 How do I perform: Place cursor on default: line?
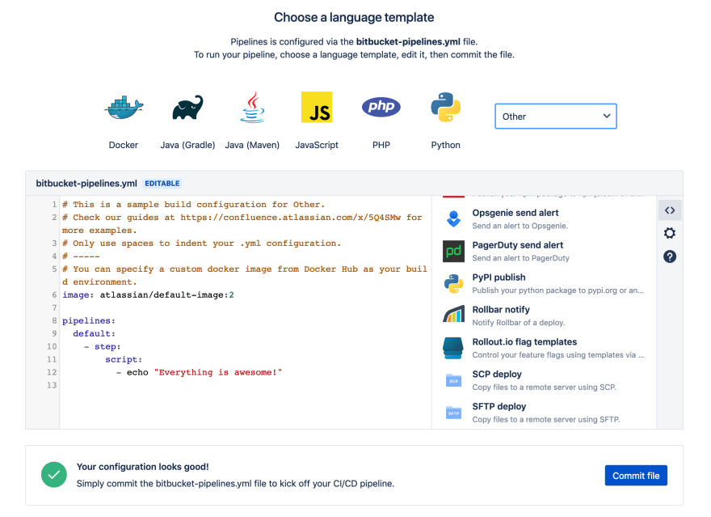pos(95,333)
